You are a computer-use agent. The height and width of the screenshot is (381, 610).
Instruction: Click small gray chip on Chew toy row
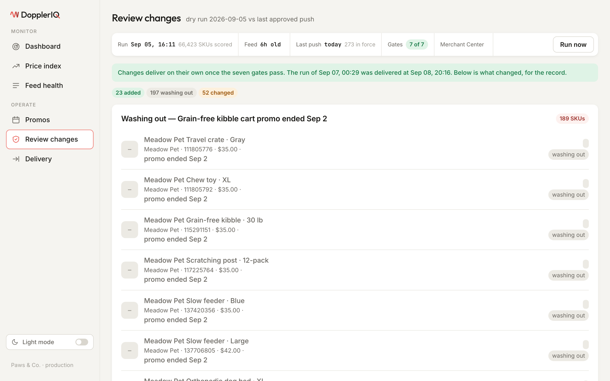586,183
